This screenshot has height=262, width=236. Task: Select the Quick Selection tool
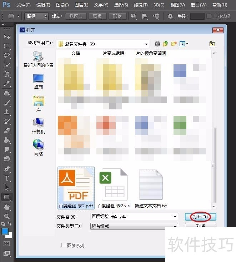click(x=7, y=64)
